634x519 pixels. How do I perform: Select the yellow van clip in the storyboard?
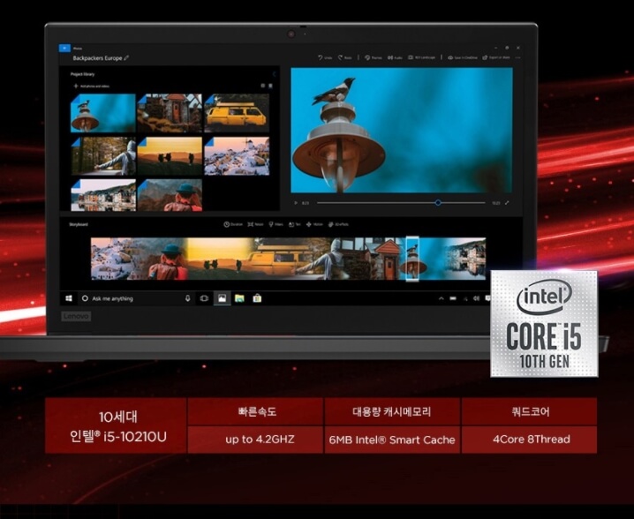(x=279, y=259)
